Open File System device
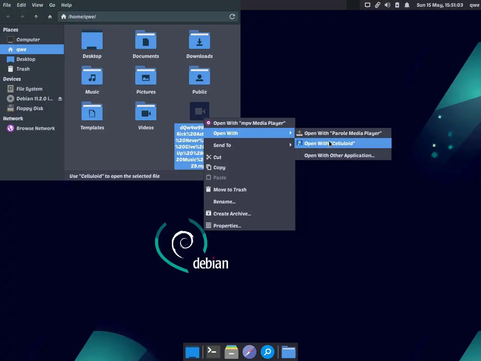 click(32, 89)
